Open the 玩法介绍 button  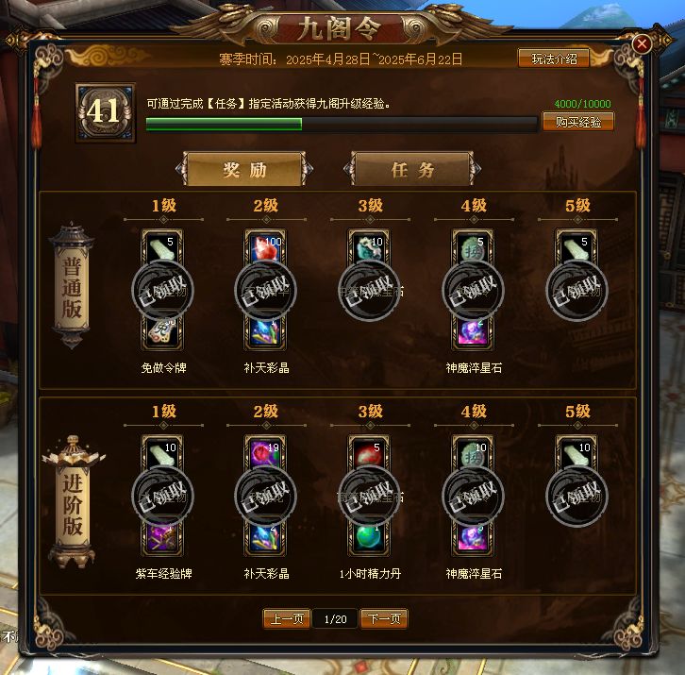(554, 59)
